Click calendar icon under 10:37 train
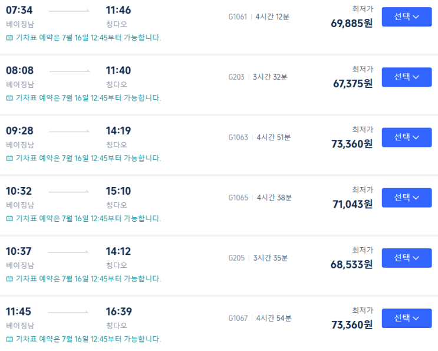Screen dimensions: 438x351 (x=9, y=278)
